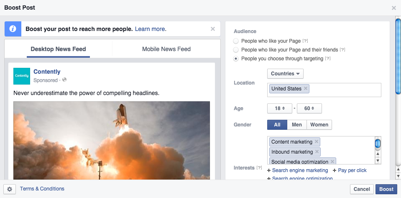Remove the Content marketing interest tag
The image size is (401, 198).
point(317,142)
